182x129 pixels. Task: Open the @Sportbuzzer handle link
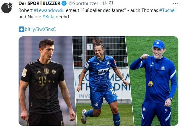coord(83,3)
